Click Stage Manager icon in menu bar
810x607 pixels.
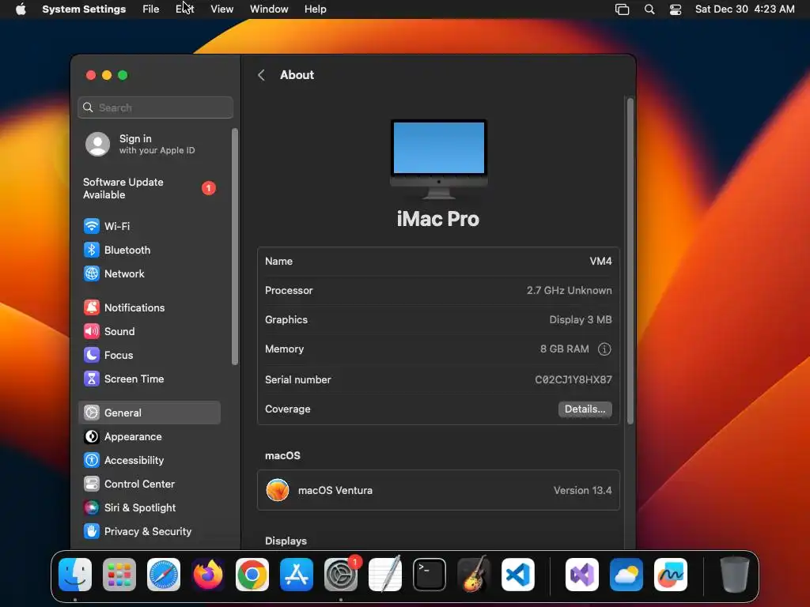point(622,9)
